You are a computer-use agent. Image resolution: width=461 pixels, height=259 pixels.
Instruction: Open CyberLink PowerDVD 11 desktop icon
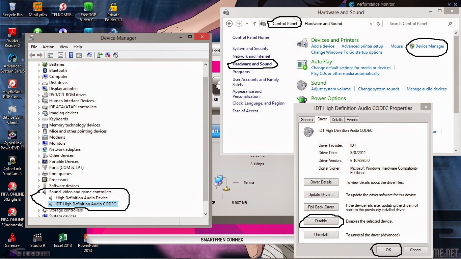pyautogui.click(x=12, y=140)
